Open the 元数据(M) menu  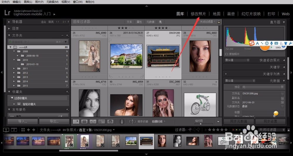pos(52,2)
